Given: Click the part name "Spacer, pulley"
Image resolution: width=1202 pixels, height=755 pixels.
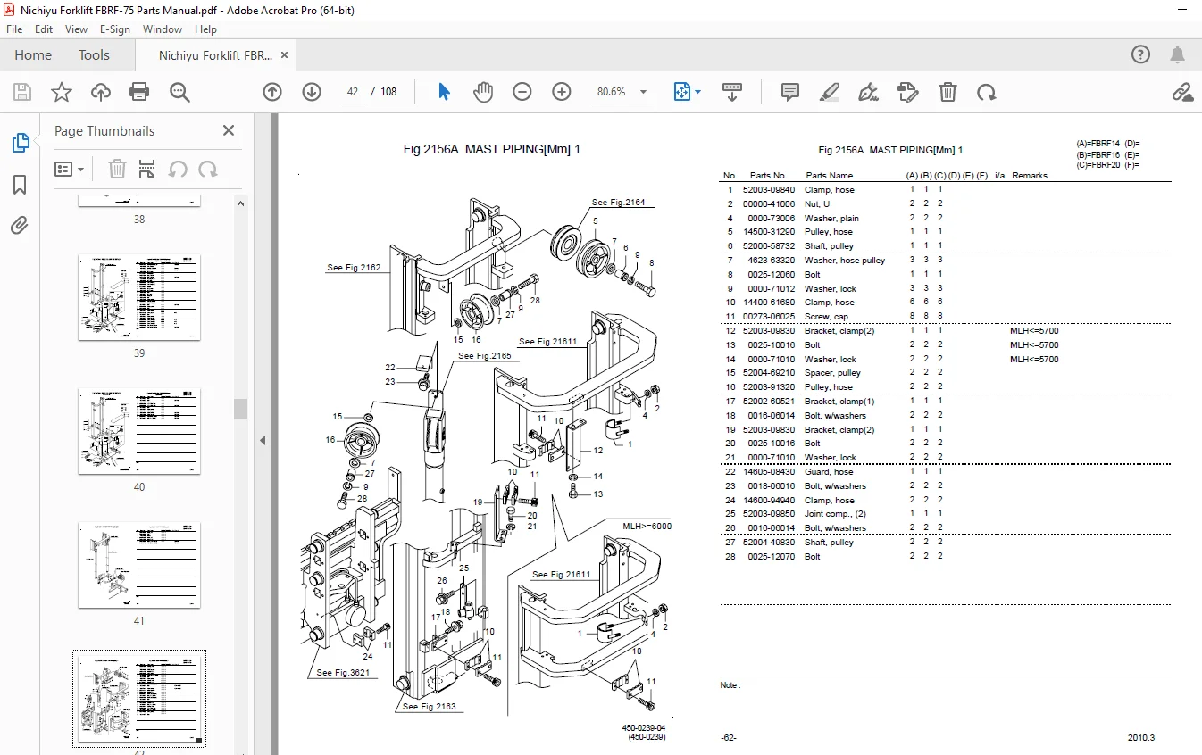Looking at the screenshot, I should tap(833, 373).
